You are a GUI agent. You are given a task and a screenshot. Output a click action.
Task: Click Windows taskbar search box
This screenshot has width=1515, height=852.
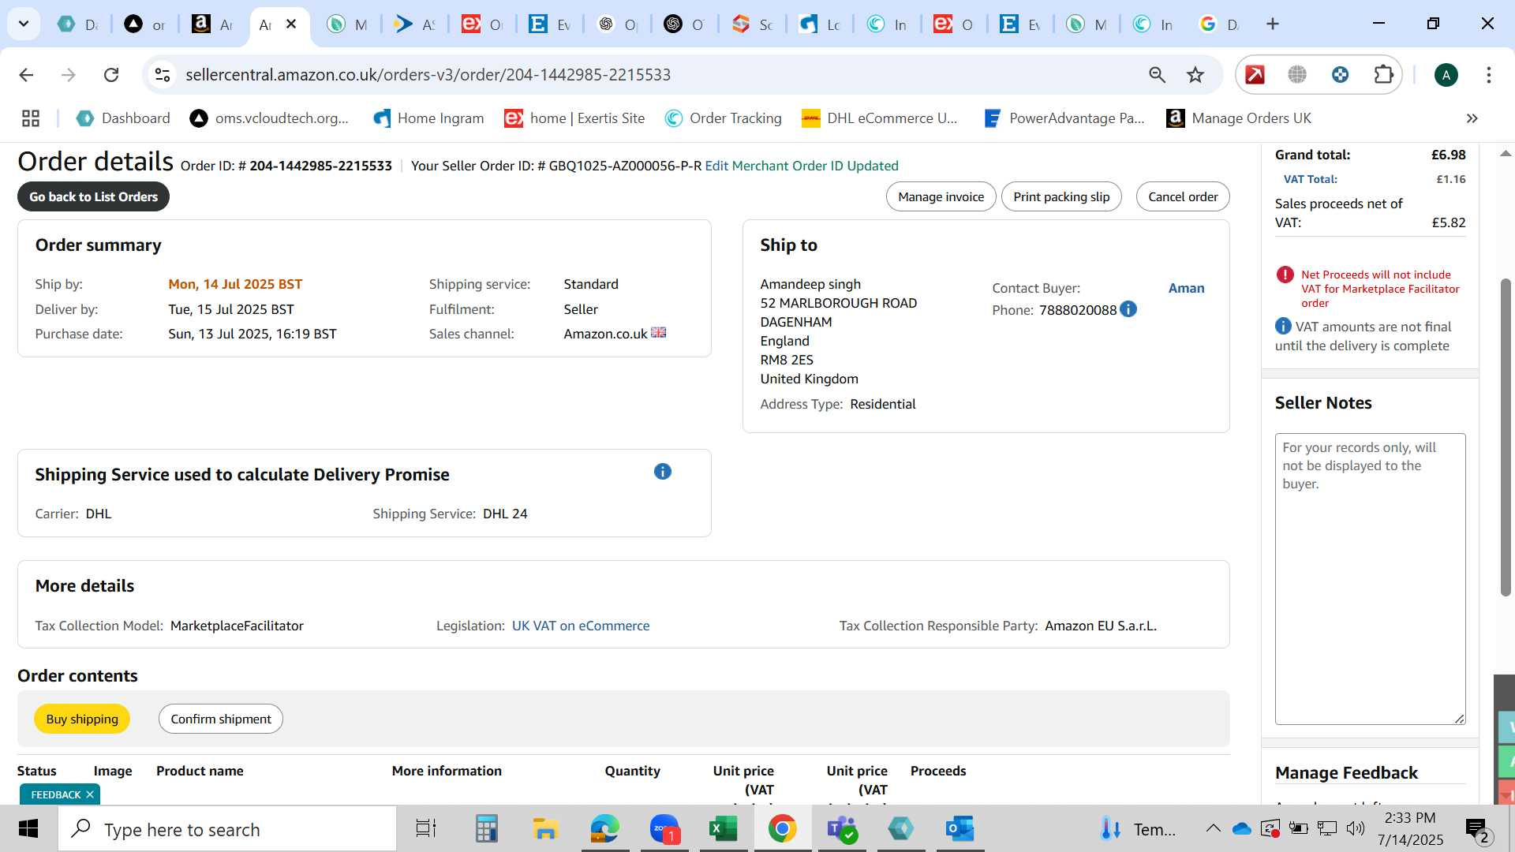click(x=227, y=829)
